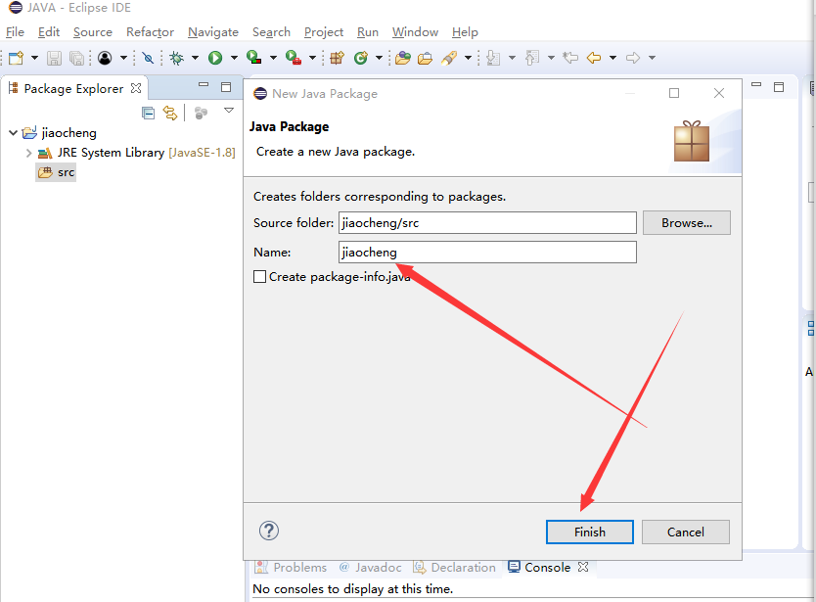Viewport: 816px width, 602px height.
Task: Click the Open Type icon
Action: [402, 58]
